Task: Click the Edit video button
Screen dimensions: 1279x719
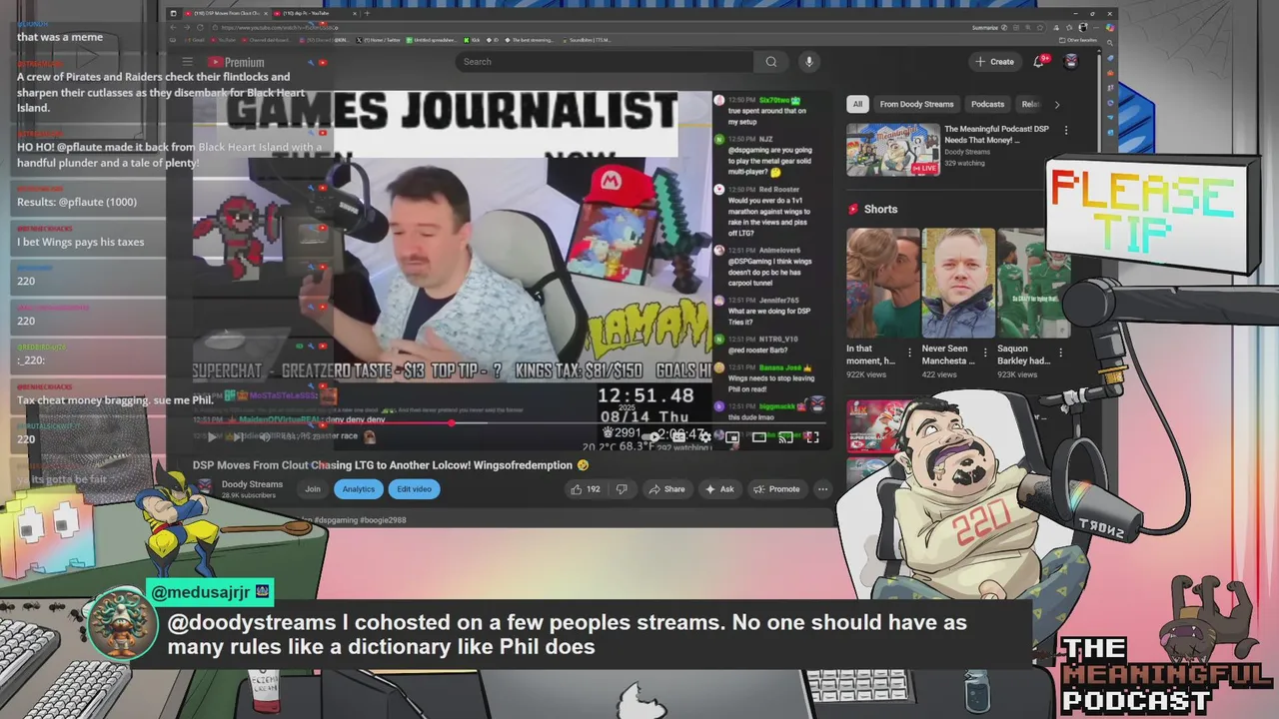Action: coord(414,489)
